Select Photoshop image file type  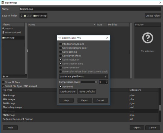coord(80,107)
